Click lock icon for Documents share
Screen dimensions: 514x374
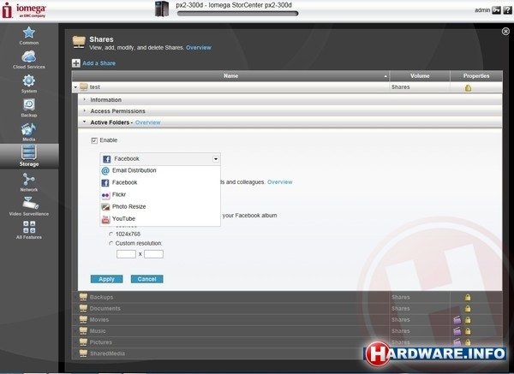(468, 308)
